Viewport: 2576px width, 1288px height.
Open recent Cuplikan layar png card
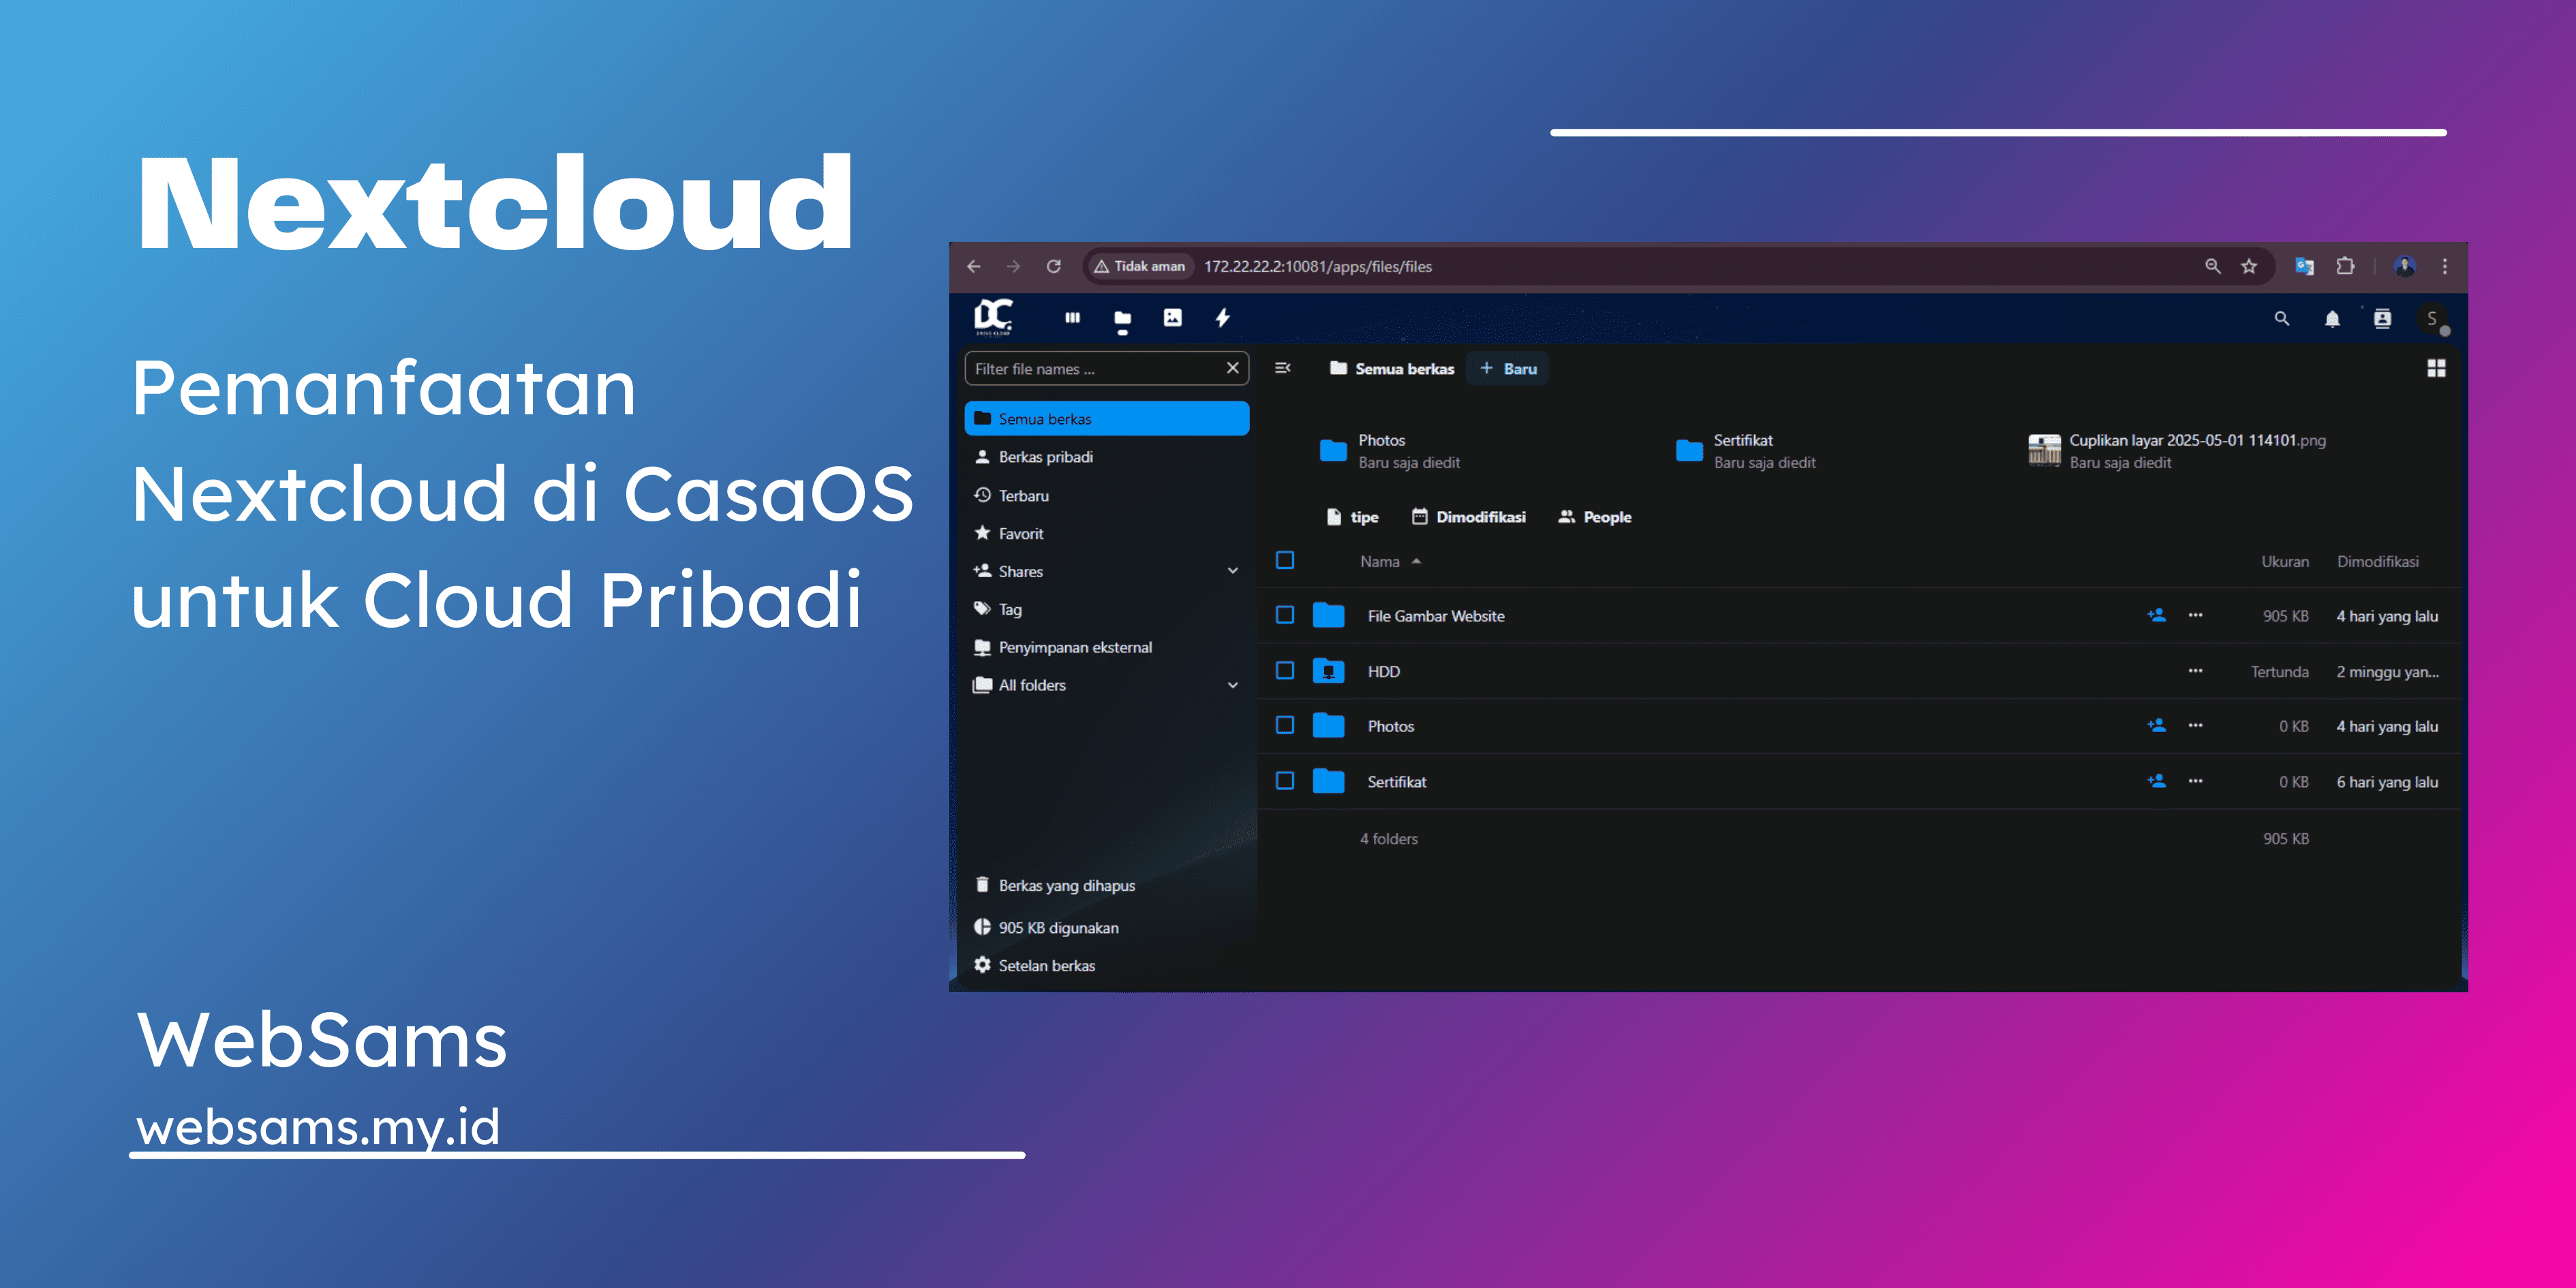(x=2176, y=451)
